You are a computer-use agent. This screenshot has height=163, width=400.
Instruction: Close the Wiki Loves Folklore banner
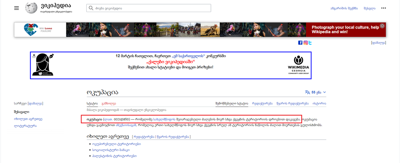[x=382, y=26]
